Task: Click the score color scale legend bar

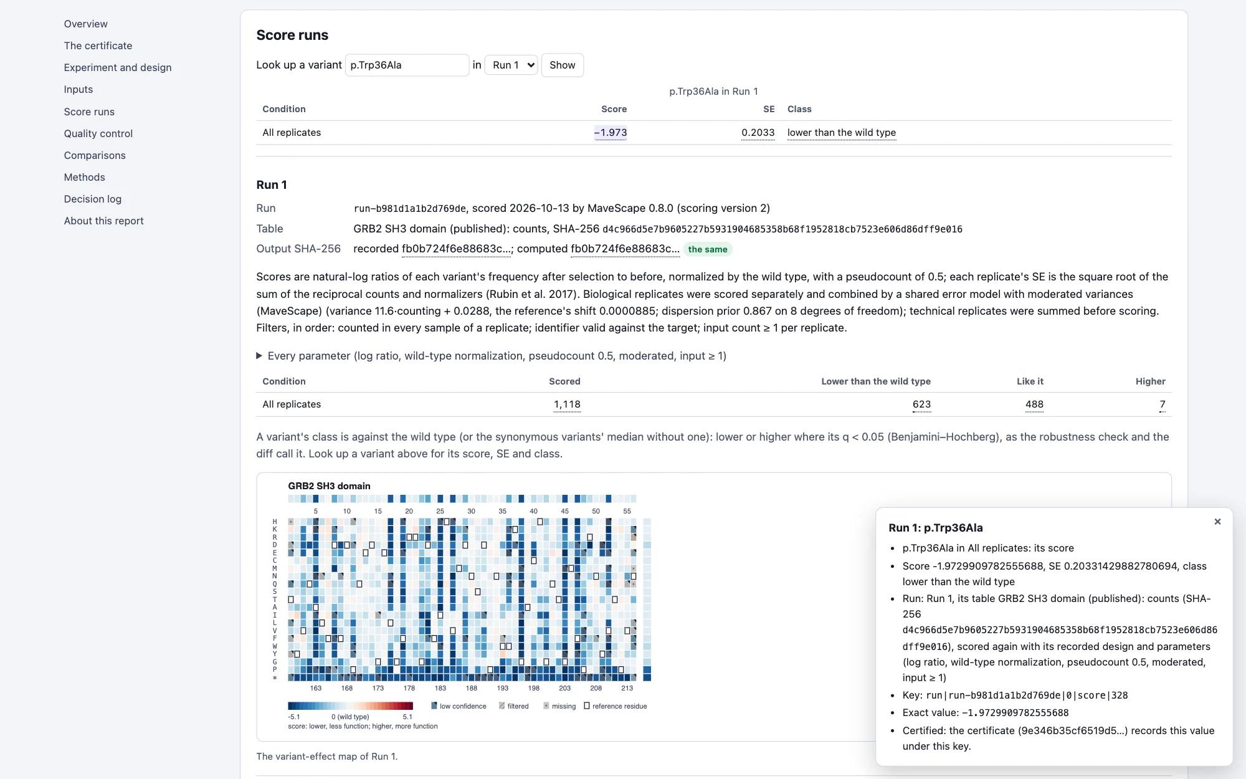Action: [350, 706]
